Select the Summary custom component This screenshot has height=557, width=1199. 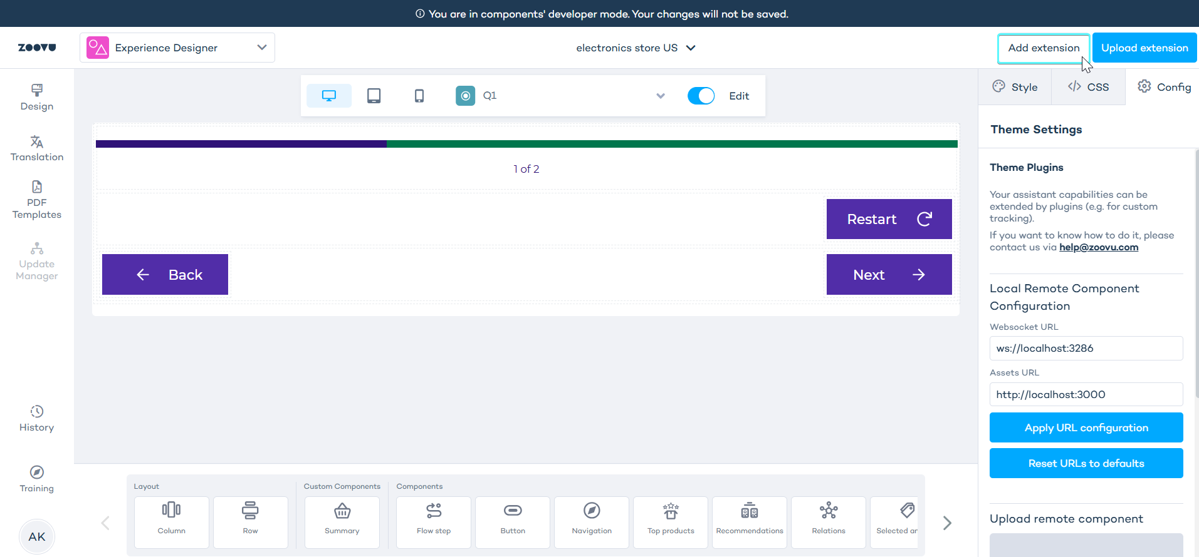(x=342, y=523)
